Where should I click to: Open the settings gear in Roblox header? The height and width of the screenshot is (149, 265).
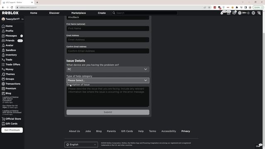(x=253, y=13)
